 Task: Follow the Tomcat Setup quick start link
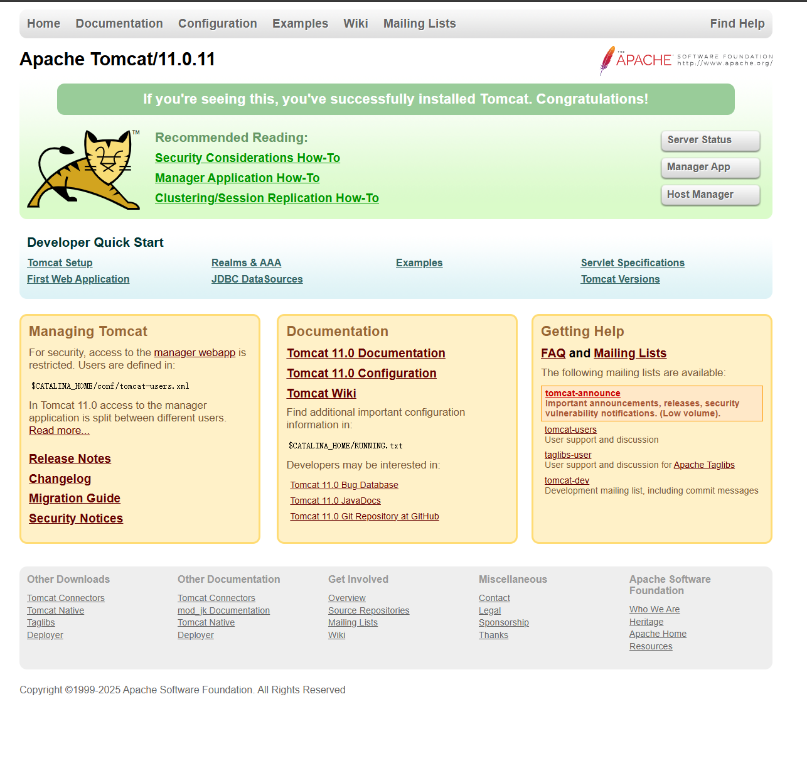click(60, 263)
